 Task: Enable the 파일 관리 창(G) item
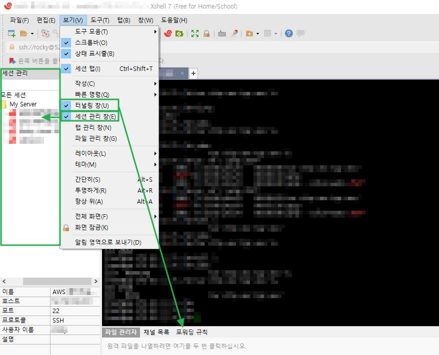coord(109,138)
